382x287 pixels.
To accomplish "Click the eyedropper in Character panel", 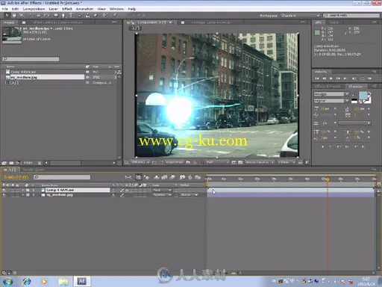I will click(x=354, y=94).
